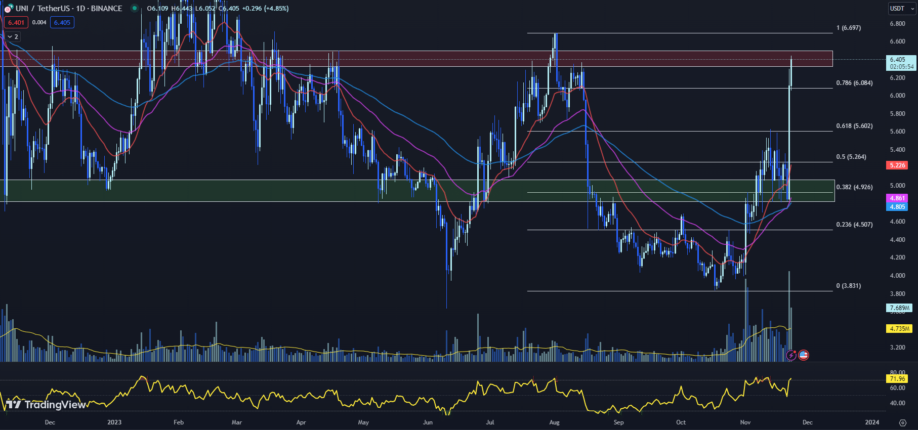Click the UNI token logo icon
Screen dimensions: 918x430
pos(9,8)
